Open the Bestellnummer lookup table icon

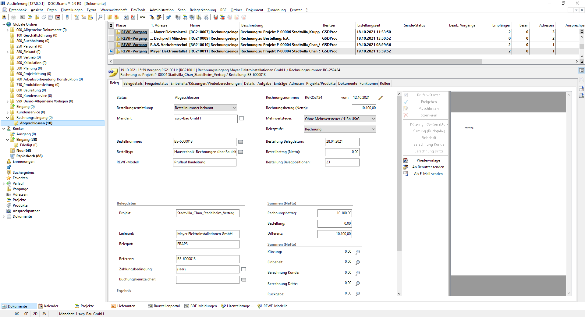click(x=241, y=142)
